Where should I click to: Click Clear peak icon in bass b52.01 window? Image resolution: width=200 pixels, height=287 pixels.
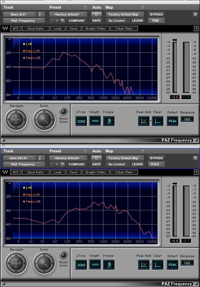[x=158, y=265]
